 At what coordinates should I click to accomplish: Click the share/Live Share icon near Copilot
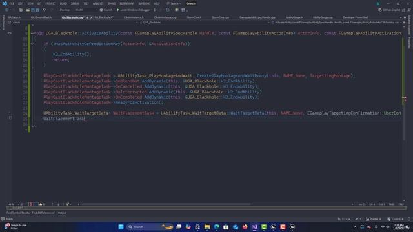pos(404,10)
